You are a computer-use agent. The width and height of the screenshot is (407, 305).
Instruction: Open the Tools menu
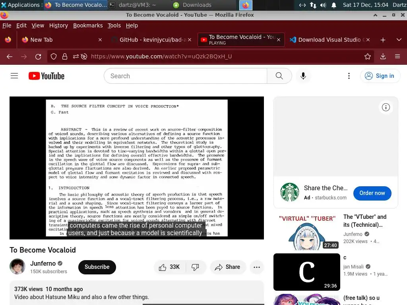tap(114, 25)
